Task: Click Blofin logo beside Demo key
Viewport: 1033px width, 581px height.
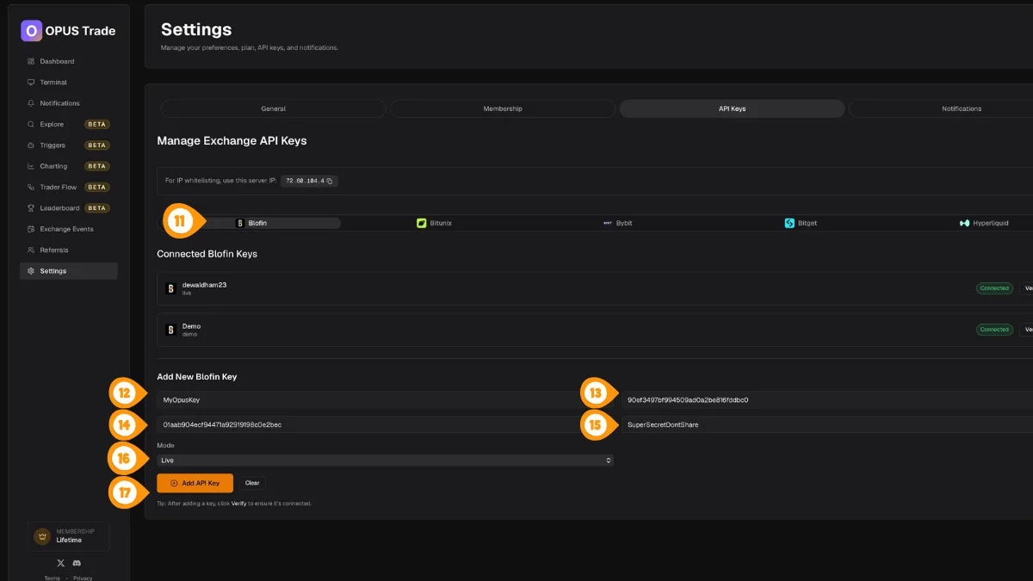Action: (170, 330)
